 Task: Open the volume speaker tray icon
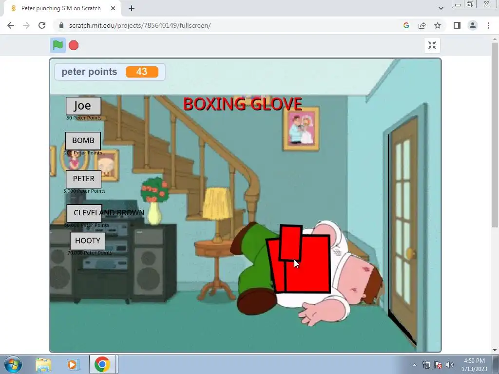pyautogui.click(x=450, y=365)
